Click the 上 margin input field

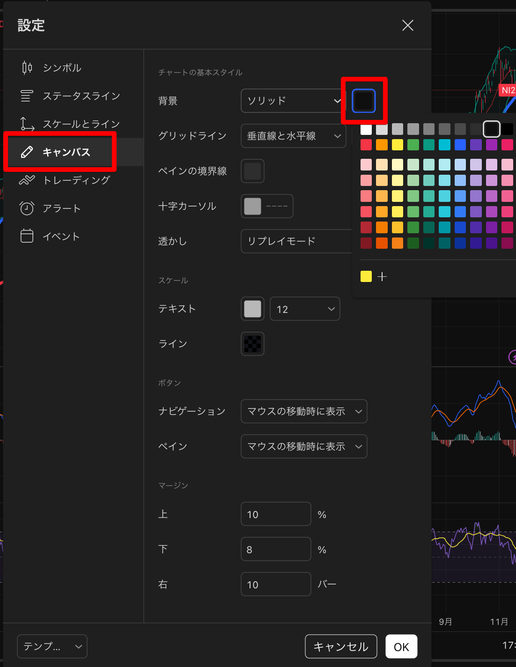pos(275,514)
